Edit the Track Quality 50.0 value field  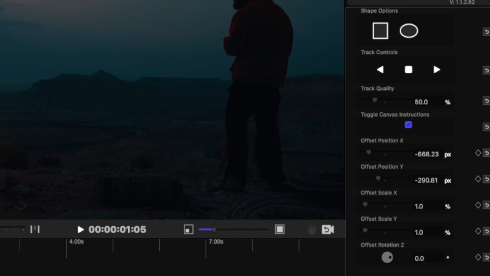pos(428,102)
